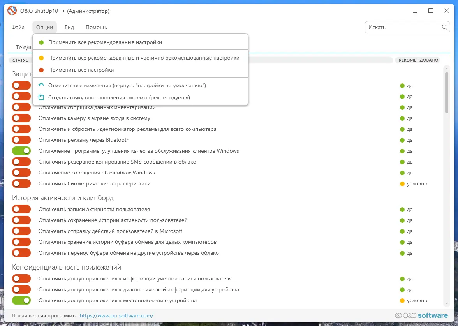
Task: Click the vertical scrollbar thumb
Action: tap(446, 93)
